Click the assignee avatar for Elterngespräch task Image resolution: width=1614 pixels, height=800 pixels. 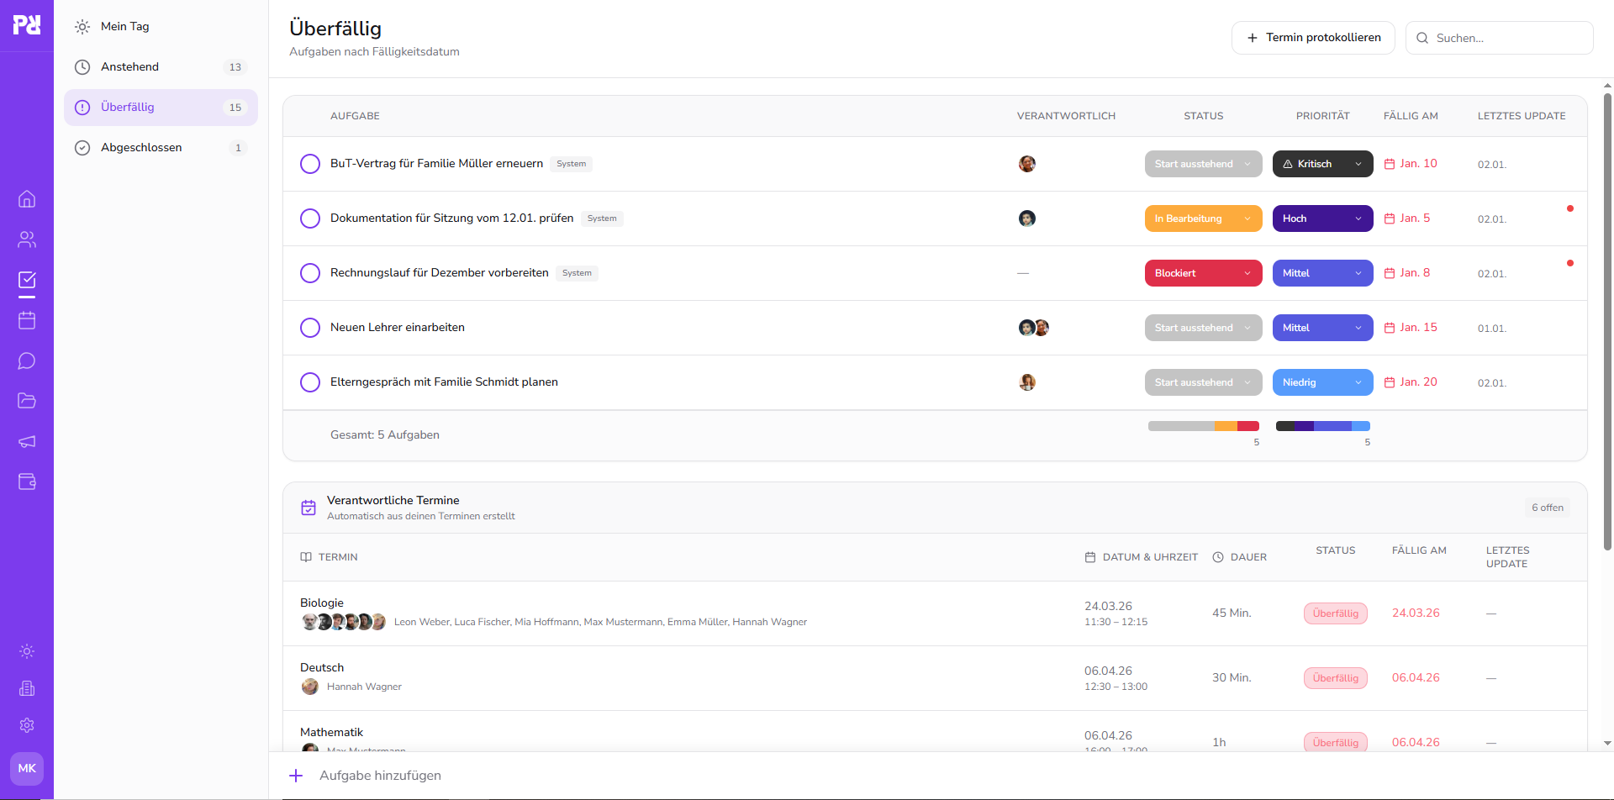1027,382
